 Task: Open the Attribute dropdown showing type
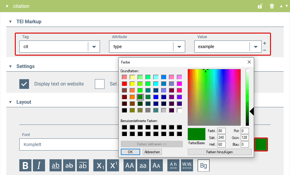click(179, 47)
